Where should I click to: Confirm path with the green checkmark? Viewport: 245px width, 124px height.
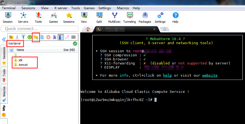click(75, 44)
